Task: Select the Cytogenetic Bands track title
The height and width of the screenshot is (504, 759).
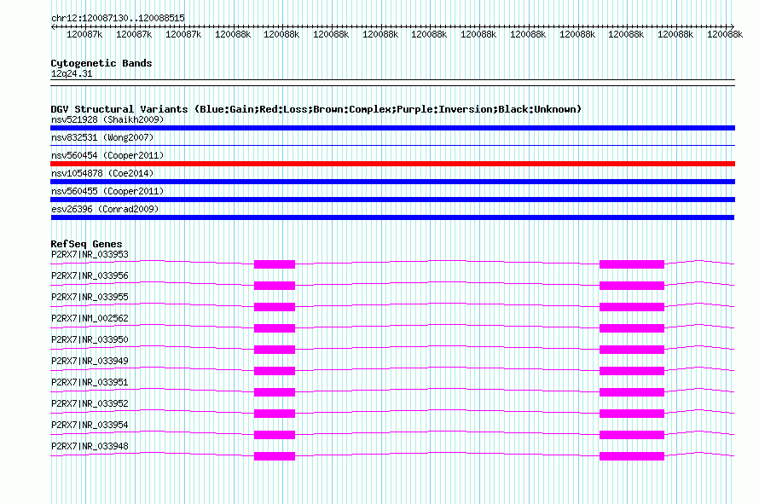Action: (101, 63)
